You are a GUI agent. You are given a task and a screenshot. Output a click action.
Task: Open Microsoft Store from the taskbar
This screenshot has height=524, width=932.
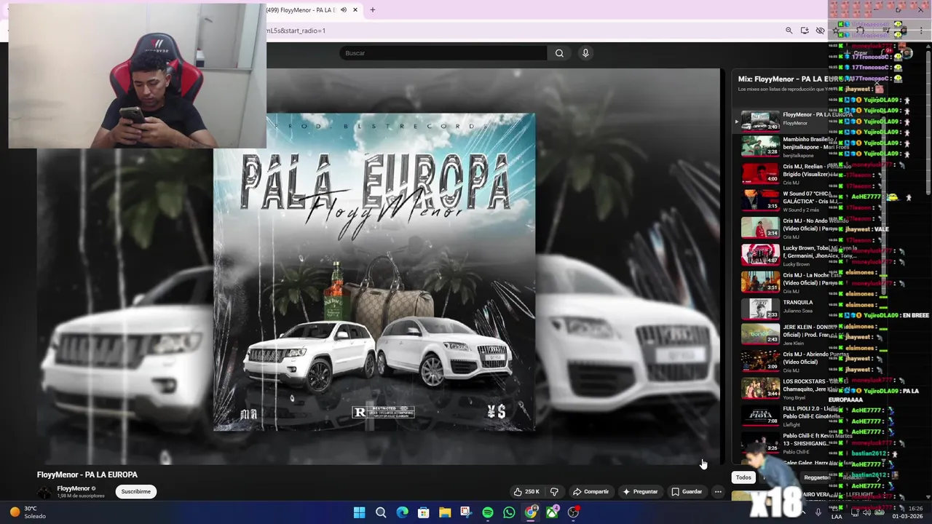click(423, 512)
